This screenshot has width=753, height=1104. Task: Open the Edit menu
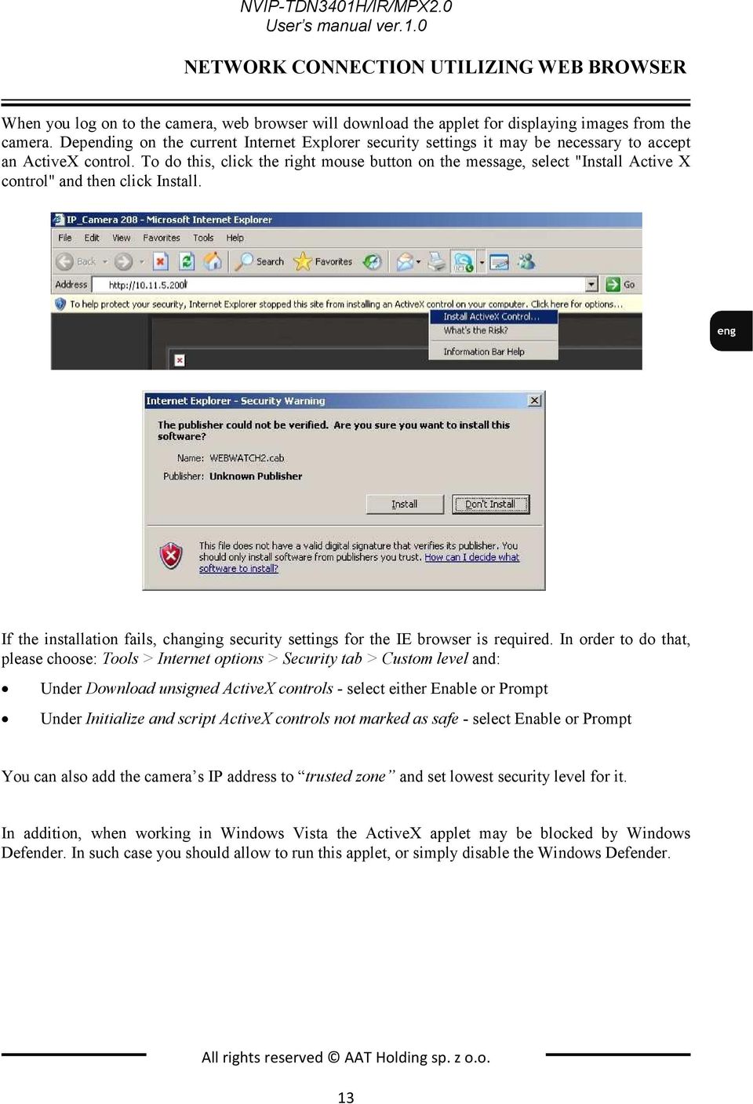92,238
